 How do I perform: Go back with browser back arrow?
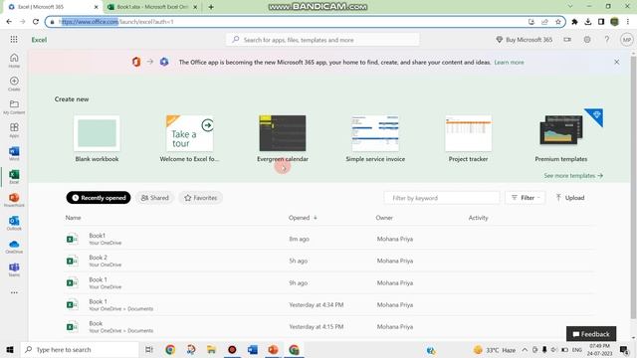pyautogui.click(x=9, y=22)
